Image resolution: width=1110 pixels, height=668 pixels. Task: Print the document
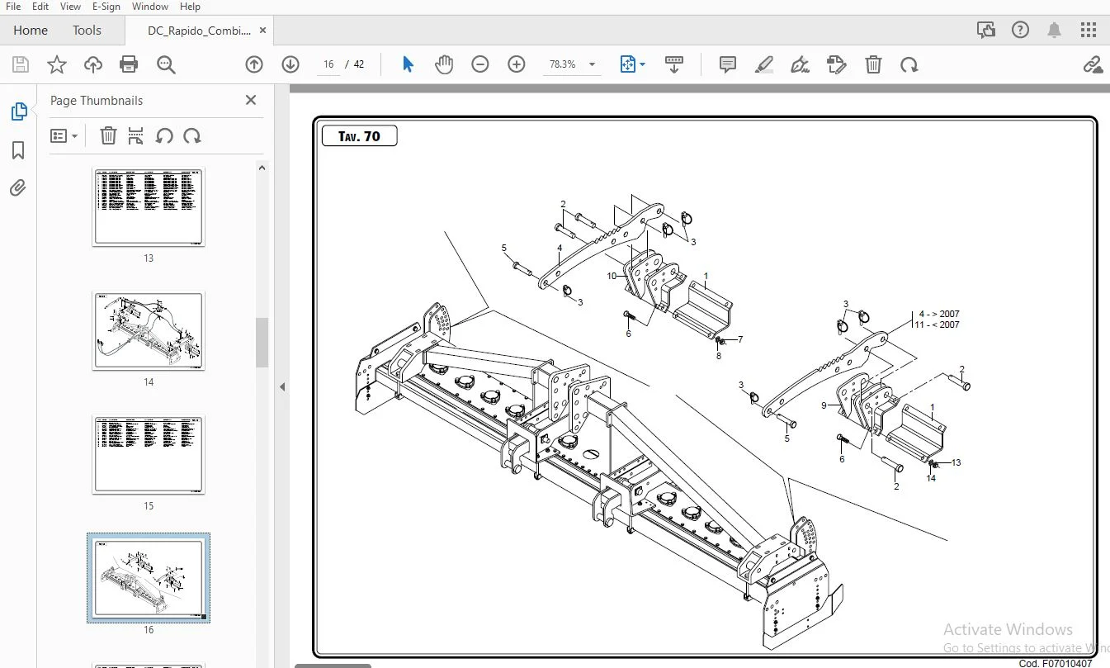129,64
